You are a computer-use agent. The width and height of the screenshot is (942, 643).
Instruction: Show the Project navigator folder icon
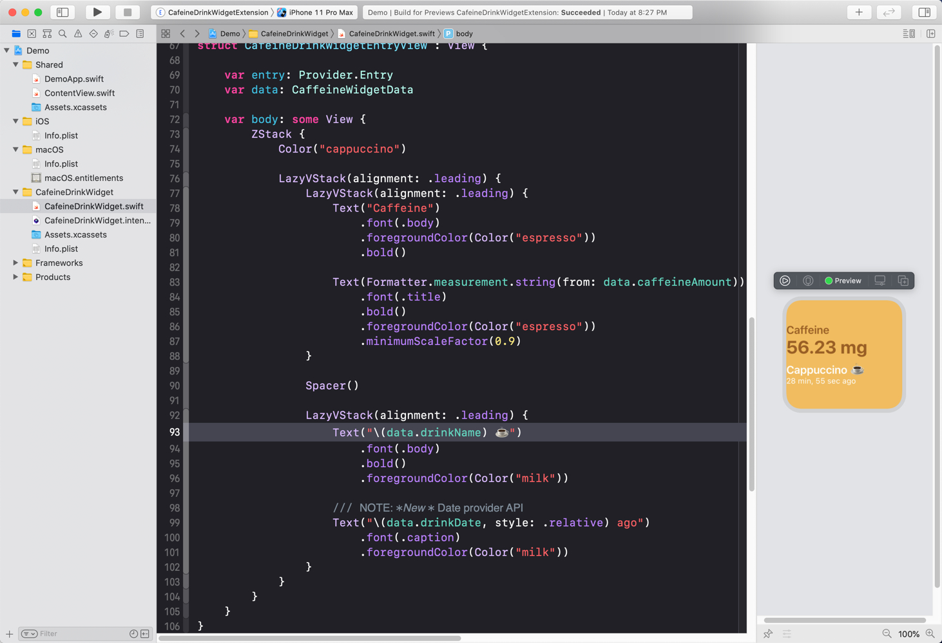click(x=16, y=33)
